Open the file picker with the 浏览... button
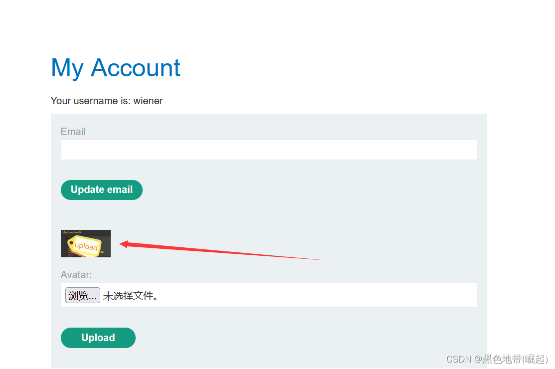Screen dimensions: 555x369 82,295
